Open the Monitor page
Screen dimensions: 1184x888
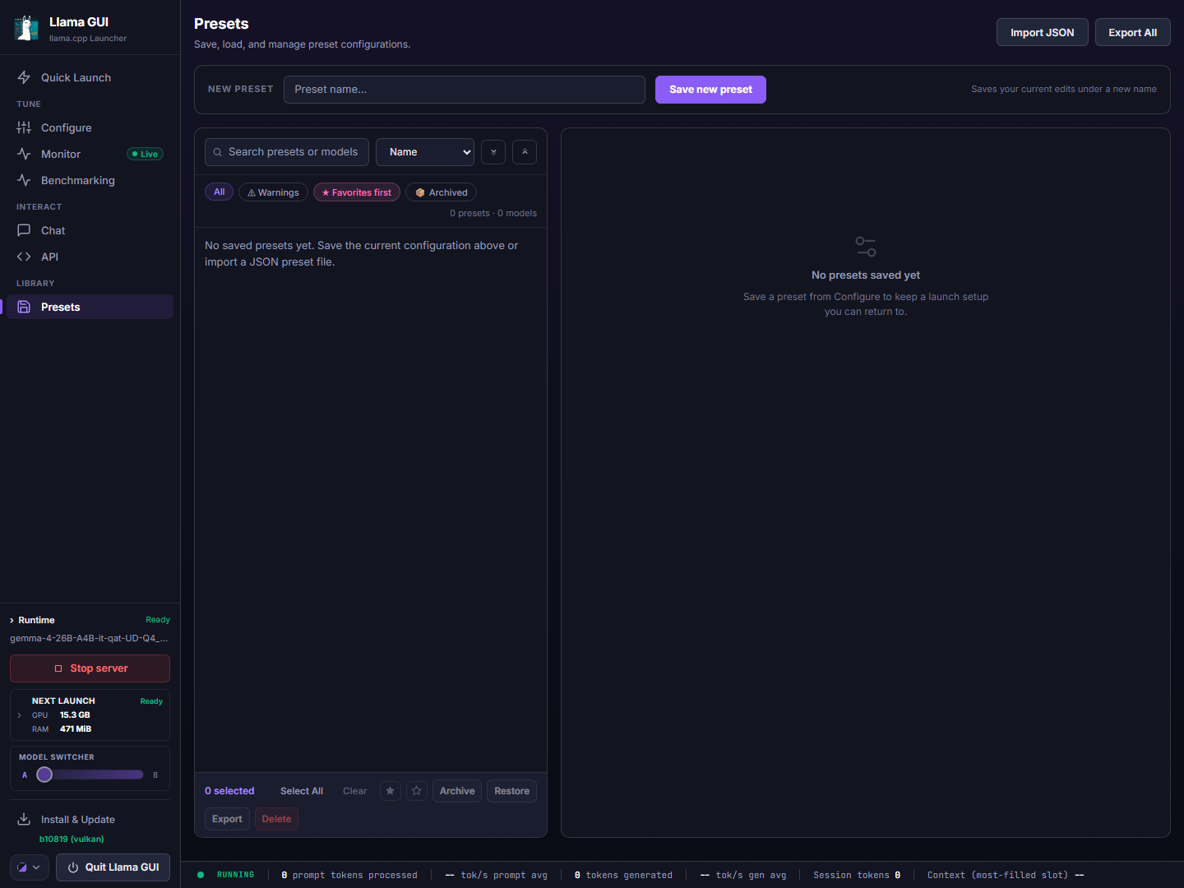coord(90,154)
